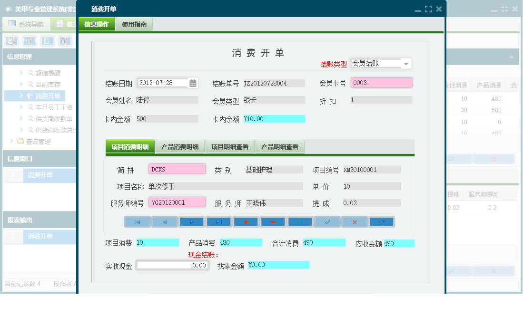523x316 pixels.
Task: Refresh the record with the reload icon
Action: (x=382, y=221)
